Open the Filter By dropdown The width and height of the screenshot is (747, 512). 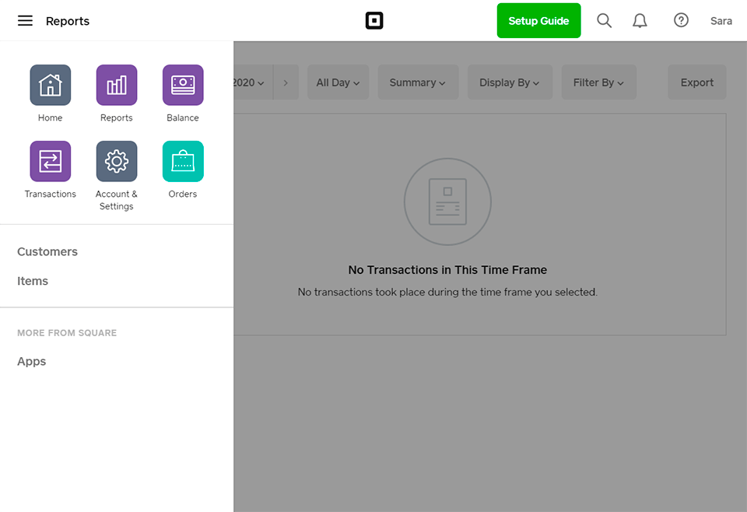pos(598,82)
